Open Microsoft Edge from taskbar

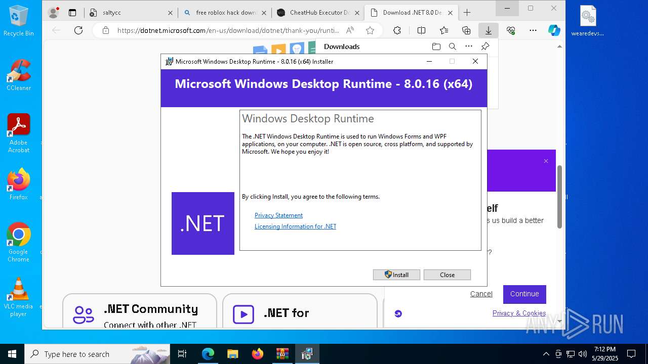coord(208,354)
